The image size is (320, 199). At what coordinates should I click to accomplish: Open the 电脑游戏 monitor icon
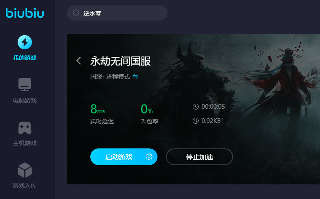(x=25, y=84)
